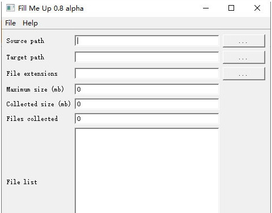Click the 'File list' label
The width and height of the screenshot is (272, 213).
tap(21, 182)
